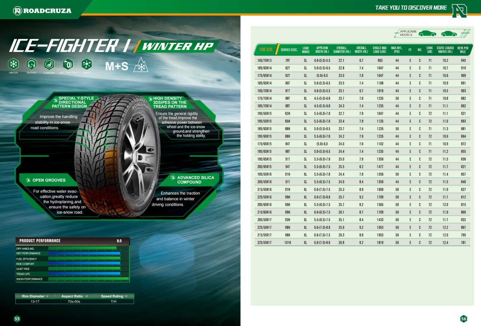Expand the Speed Rating chevron
This screenshot has width=481, height=326.
point(126,296)
